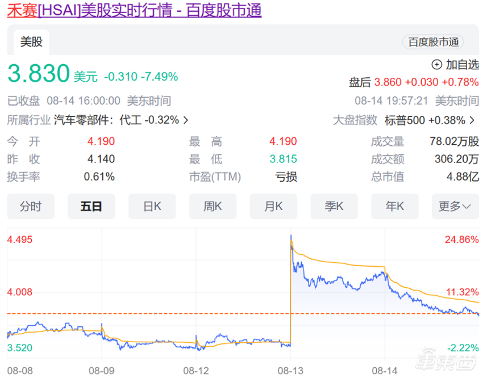This screenshot has height=378, width=483.
Task: Click the 换手率 value 0.61%
Action: point(99,177)
